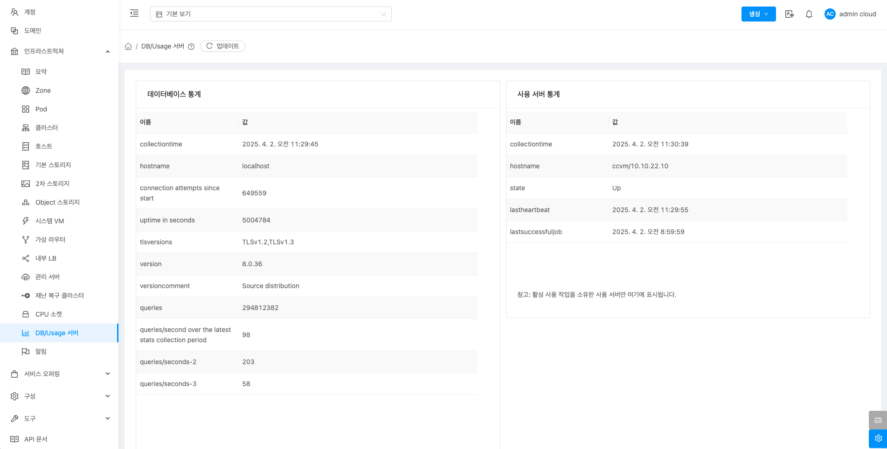
Task: Open the API 문서 link
Action: [x=35, y=439]
